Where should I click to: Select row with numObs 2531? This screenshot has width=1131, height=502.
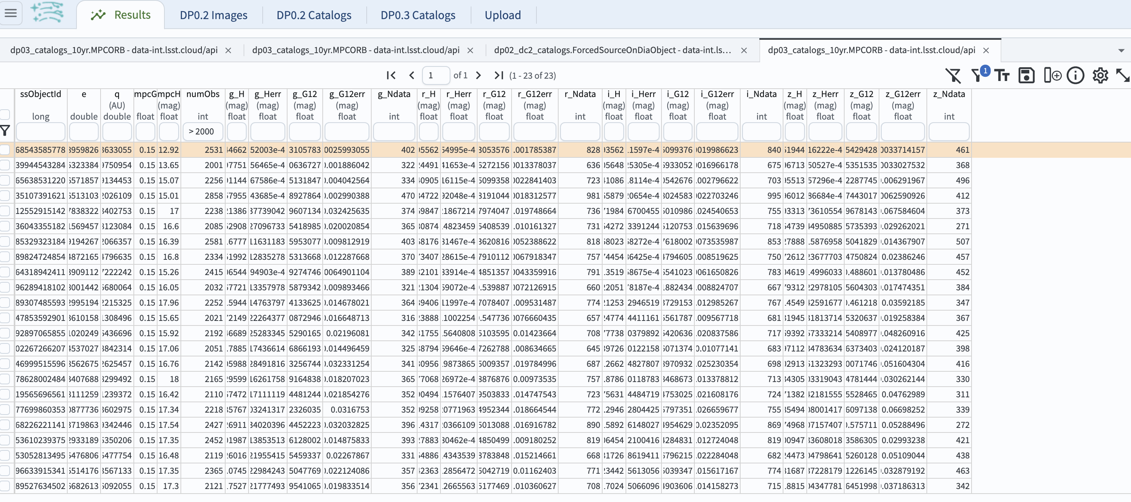pyautogui.click(x=5, y=150)
